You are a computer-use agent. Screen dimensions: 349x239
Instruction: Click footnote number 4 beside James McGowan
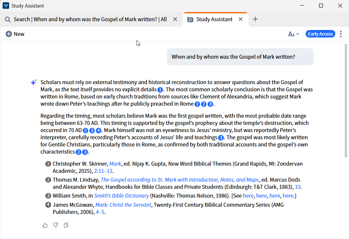pyautogui.click(x=48, y=205)
